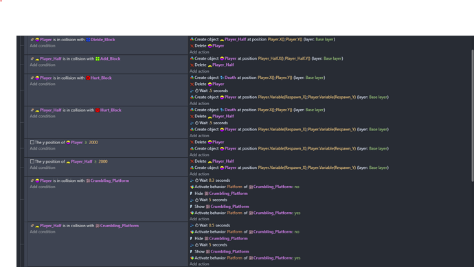Select 'Activate behavior Platform: yes' in Player crumbling event
Viewport: 474px width, 267px height.
click(x=245, y=213)
